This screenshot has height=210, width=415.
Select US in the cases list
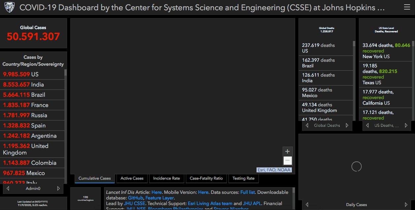[x=32, y=74]
